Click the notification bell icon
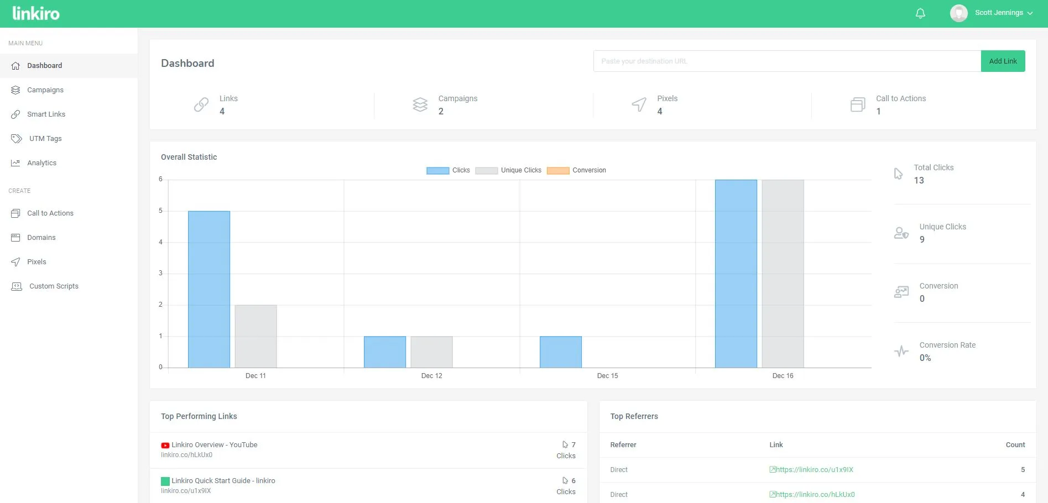 tap(920, 13)
